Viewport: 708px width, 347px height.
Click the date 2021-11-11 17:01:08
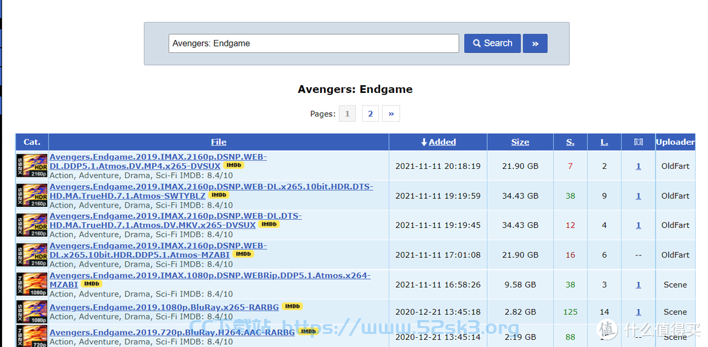(x=438, y=255)
